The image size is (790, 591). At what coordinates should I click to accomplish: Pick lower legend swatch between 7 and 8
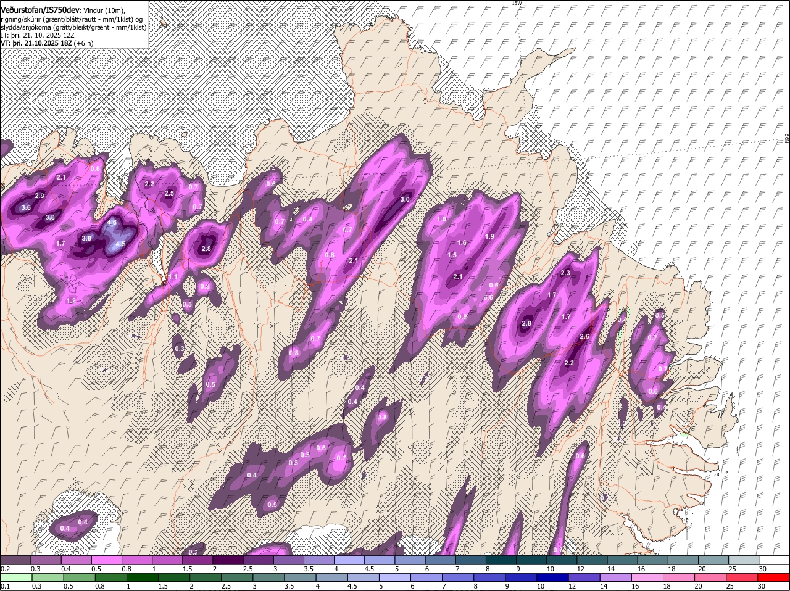pyautogui.click(x=457, y=577)
